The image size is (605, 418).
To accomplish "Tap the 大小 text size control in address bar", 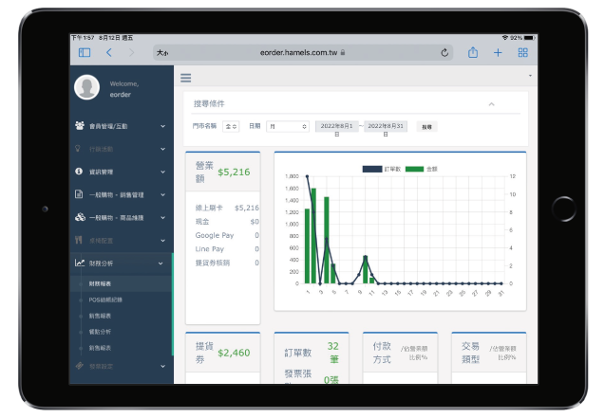I will point(162,53).
